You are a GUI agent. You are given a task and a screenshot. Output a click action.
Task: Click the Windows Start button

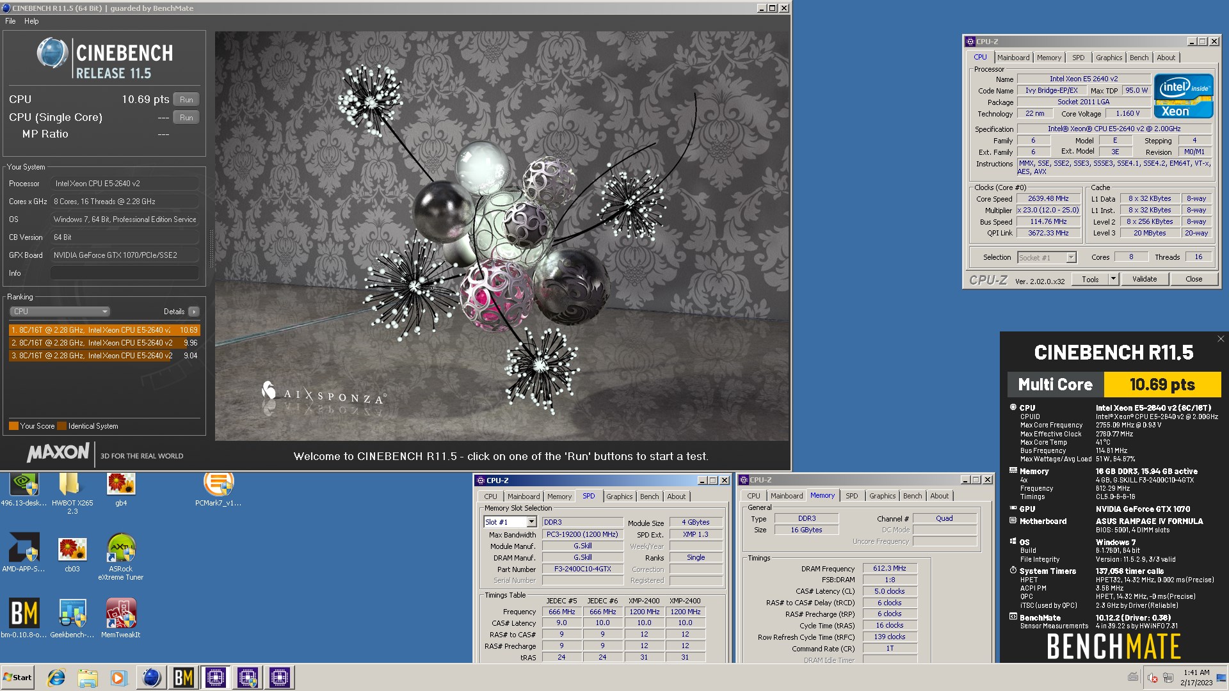pos(17,678)
